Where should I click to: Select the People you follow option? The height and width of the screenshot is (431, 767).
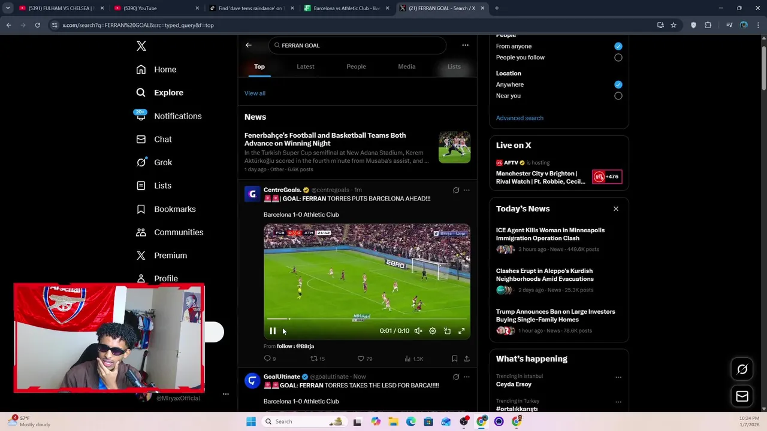[618, 57]
